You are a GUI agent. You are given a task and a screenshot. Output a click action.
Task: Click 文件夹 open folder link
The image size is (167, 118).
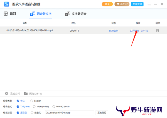coord(144,31)
